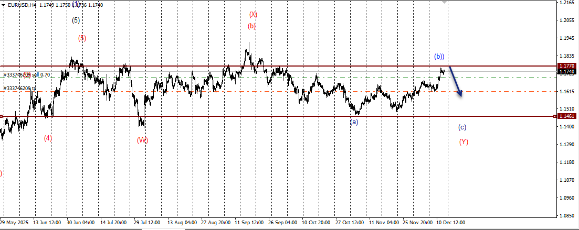Click 1.1835 on the price scale

(567, 56)
